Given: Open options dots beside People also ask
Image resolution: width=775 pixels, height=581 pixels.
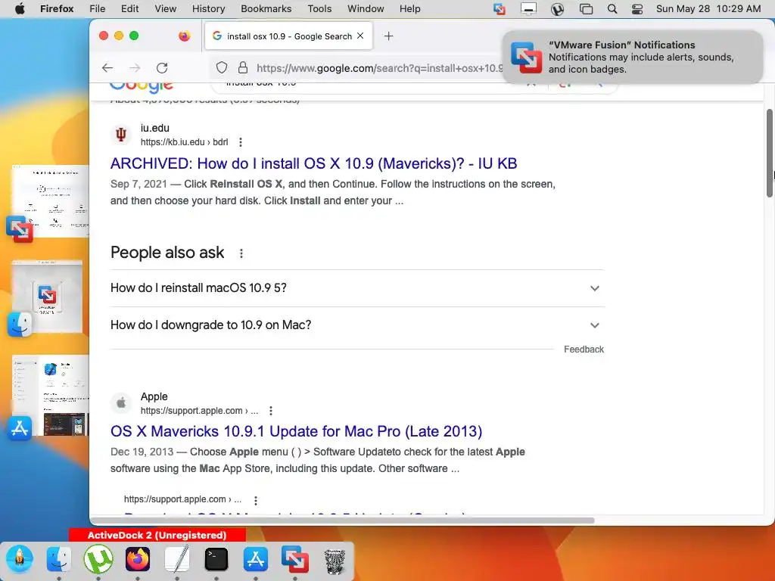Looking at the screenshot, I should click(x=241, y=253).
